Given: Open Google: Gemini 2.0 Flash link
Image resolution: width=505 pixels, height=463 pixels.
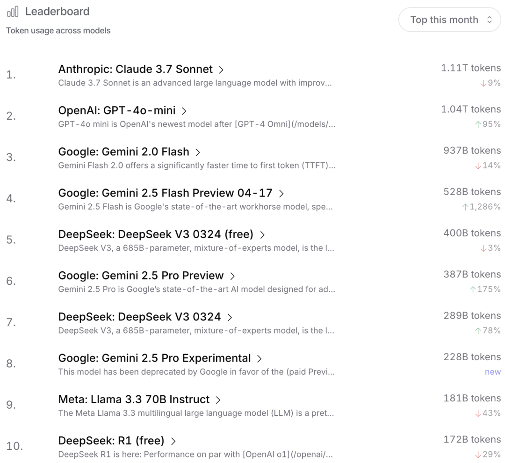Looking at the screenshot, I should (123, 152).
